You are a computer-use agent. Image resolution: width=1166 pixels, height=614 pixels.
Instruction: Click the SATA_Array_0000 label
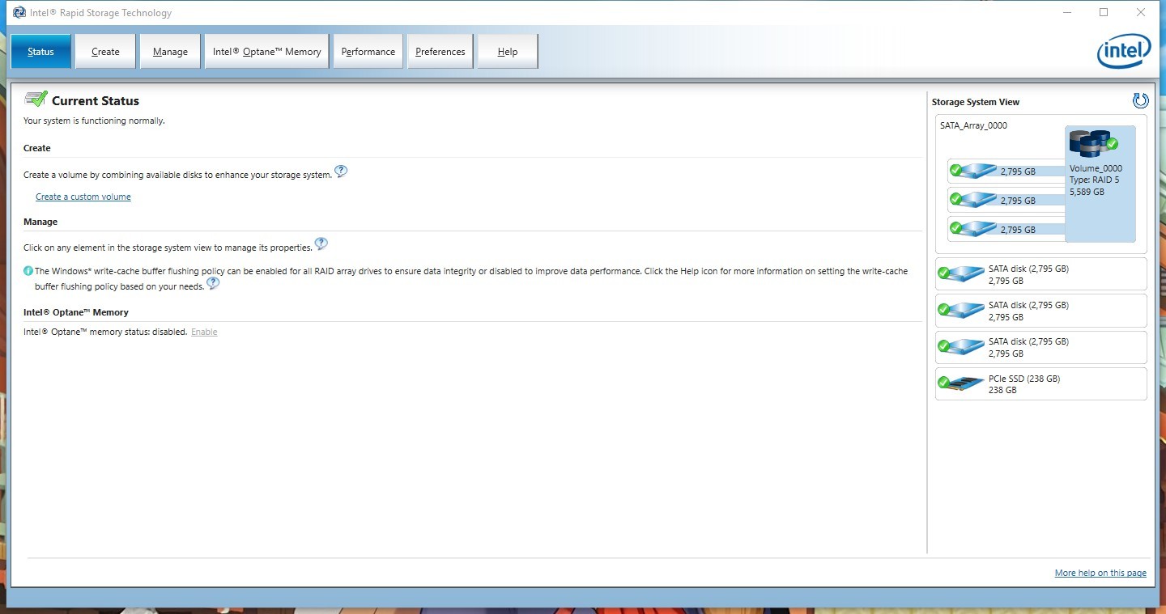click(x=973, y=125)
